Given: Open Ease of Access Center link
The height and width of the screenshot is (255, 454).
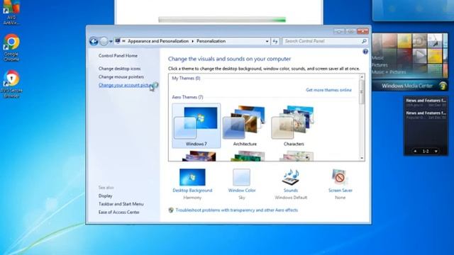Looking at the screenshot, I should pos(119,212).
